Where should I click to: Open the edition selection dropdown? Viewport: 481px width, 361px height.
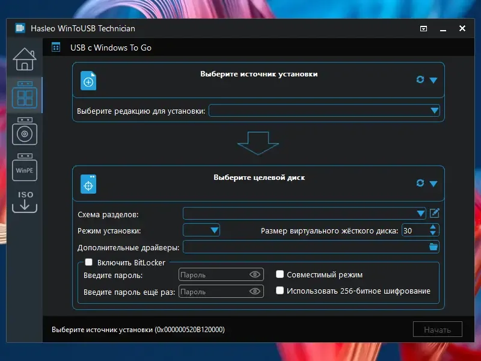[x=324, y=111]
